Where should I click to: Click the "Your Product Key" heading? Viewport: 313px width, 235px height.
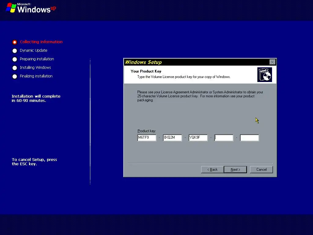(x=146, y=71)
